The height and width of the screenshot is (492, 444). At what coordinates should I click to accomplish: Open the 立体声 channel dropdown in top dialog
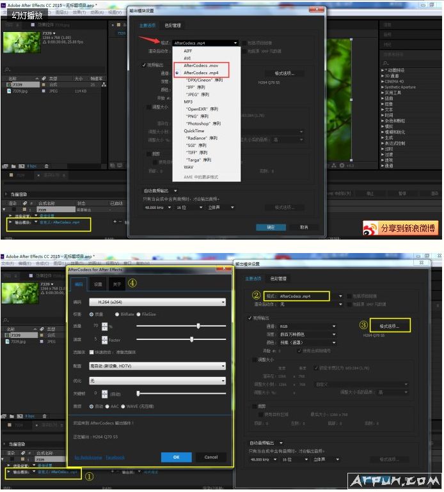tap(221, 208)
